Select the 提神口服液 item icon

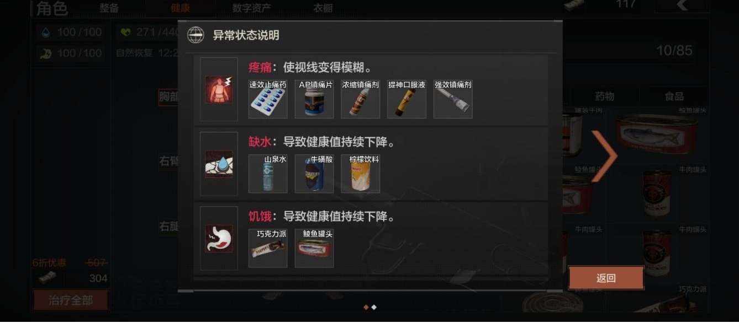[x=407, y=99]
